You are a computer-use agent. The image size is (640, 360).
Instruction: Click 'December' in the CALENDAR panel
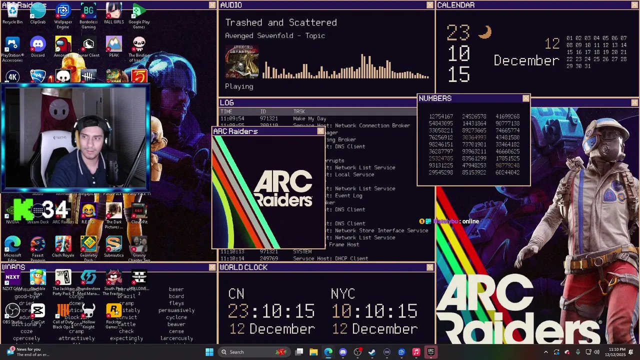[x=526, y=60]
